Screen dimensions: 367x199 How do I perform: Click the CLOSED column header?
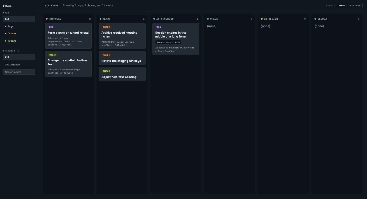click(x=337, y=19)
